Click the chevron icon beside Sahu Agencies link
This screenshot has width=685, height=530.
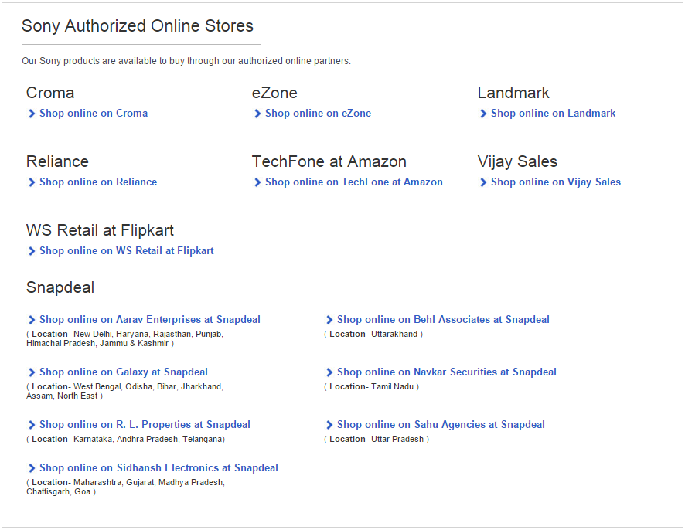(x=329, y=425)
